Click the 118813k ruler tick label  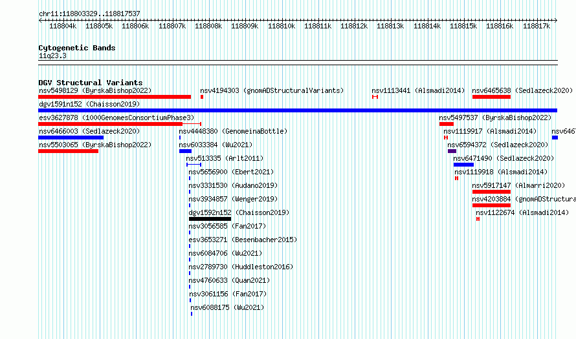tap(390, 26)
